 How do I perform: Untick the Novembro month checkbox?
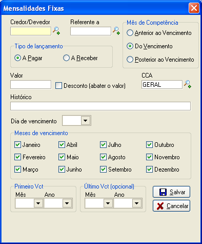tap(149, 157)
